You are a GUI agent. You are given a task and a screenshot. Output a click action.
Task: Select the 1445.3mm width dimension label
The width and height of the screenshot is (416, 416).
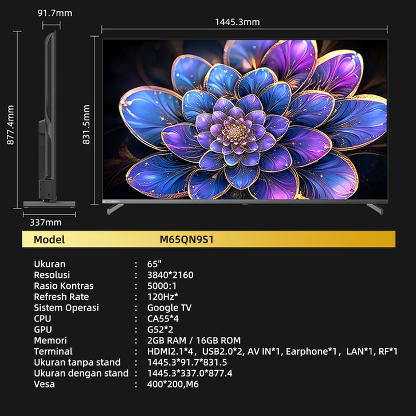(x=237, y=22)
